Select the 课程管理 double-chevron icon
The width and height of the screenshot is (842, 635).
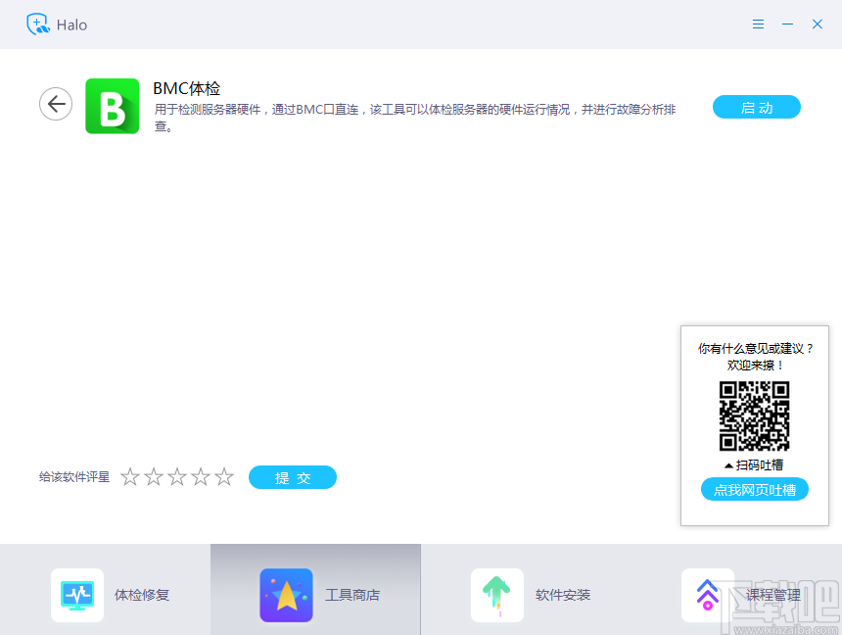point(707,594)
